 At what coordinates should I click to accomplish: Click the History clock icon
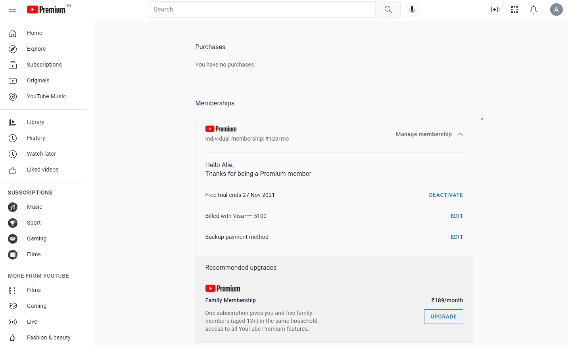pos(13,138)
